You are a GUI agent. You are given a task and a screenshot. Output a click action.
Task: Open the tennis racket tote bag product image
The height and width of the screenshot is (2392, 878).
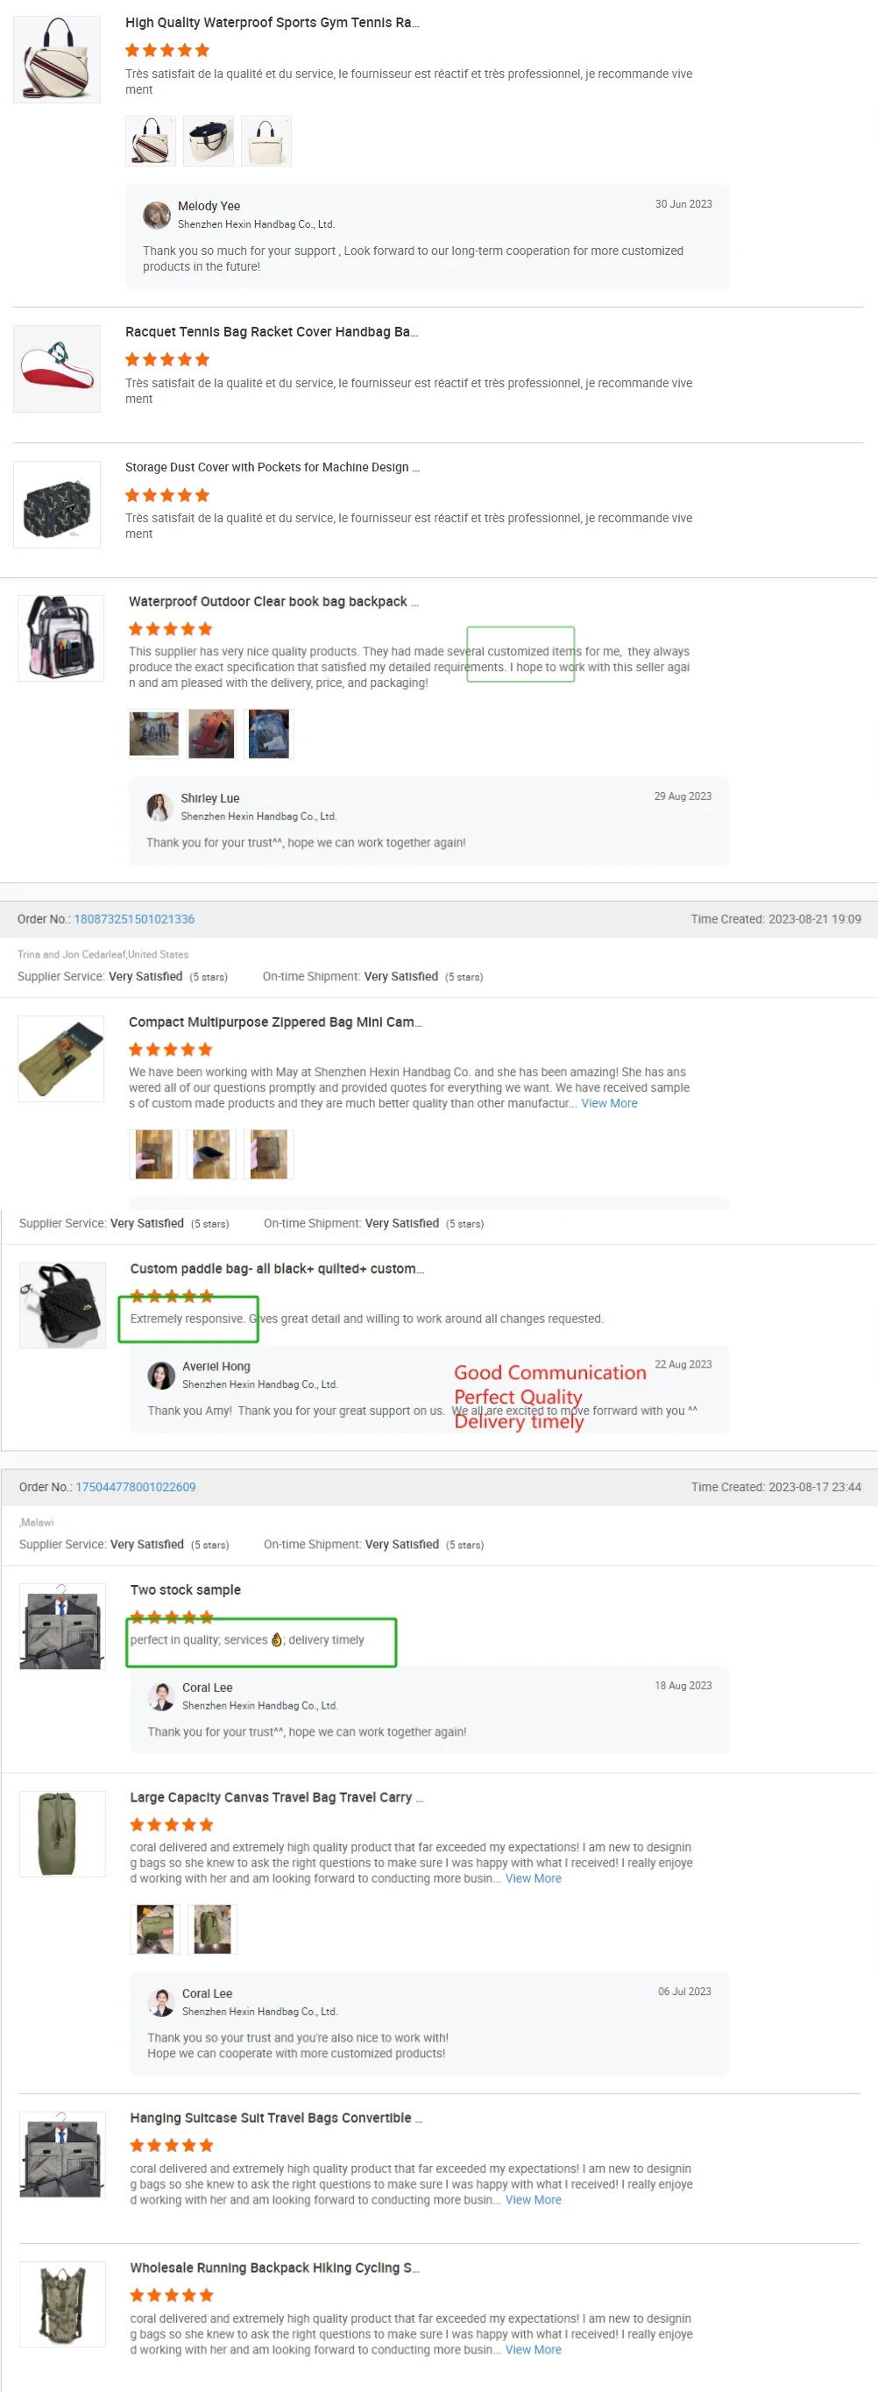pyautogui.click(x=57, y=60)
